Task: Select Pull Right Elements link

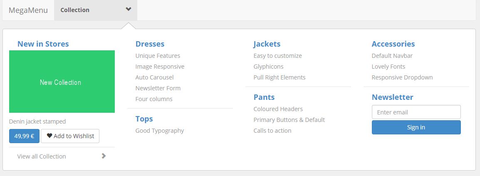Action: coord(280,77)
